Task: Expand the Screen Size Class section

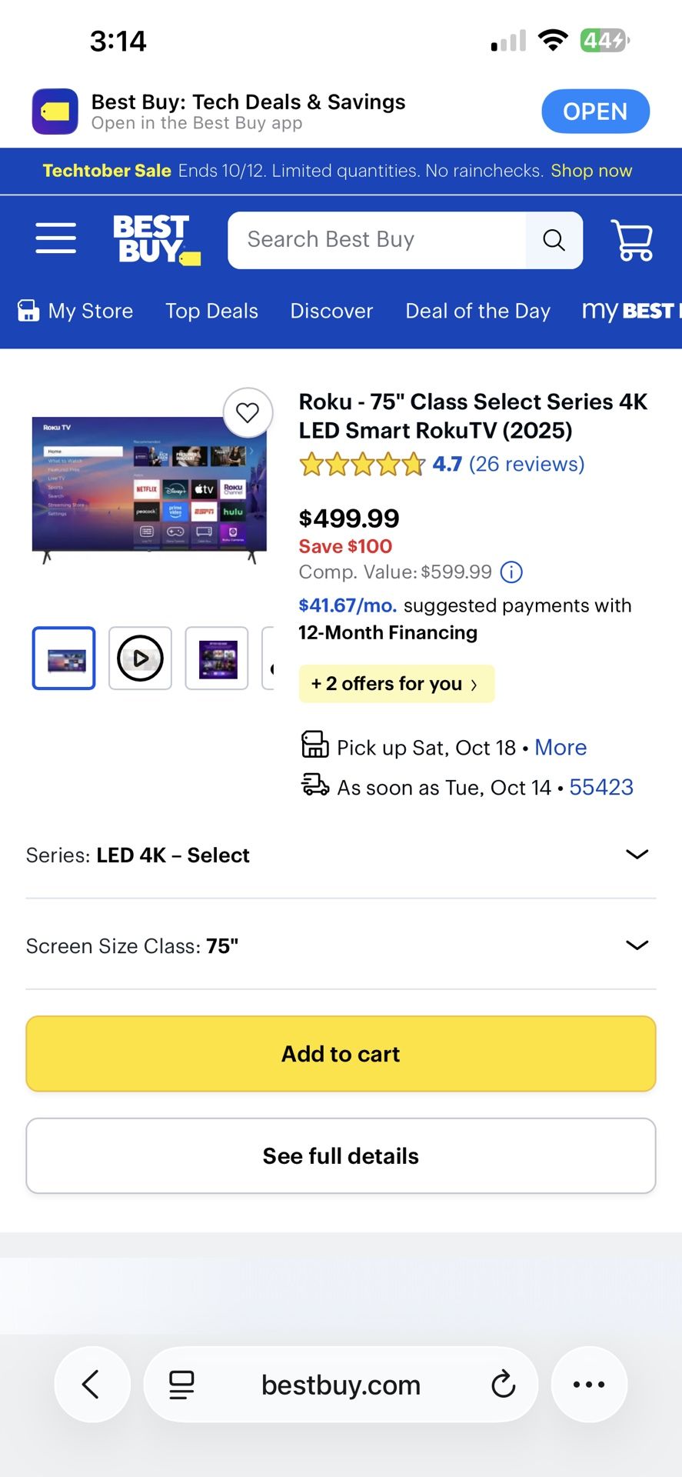Action: [637, 945]
